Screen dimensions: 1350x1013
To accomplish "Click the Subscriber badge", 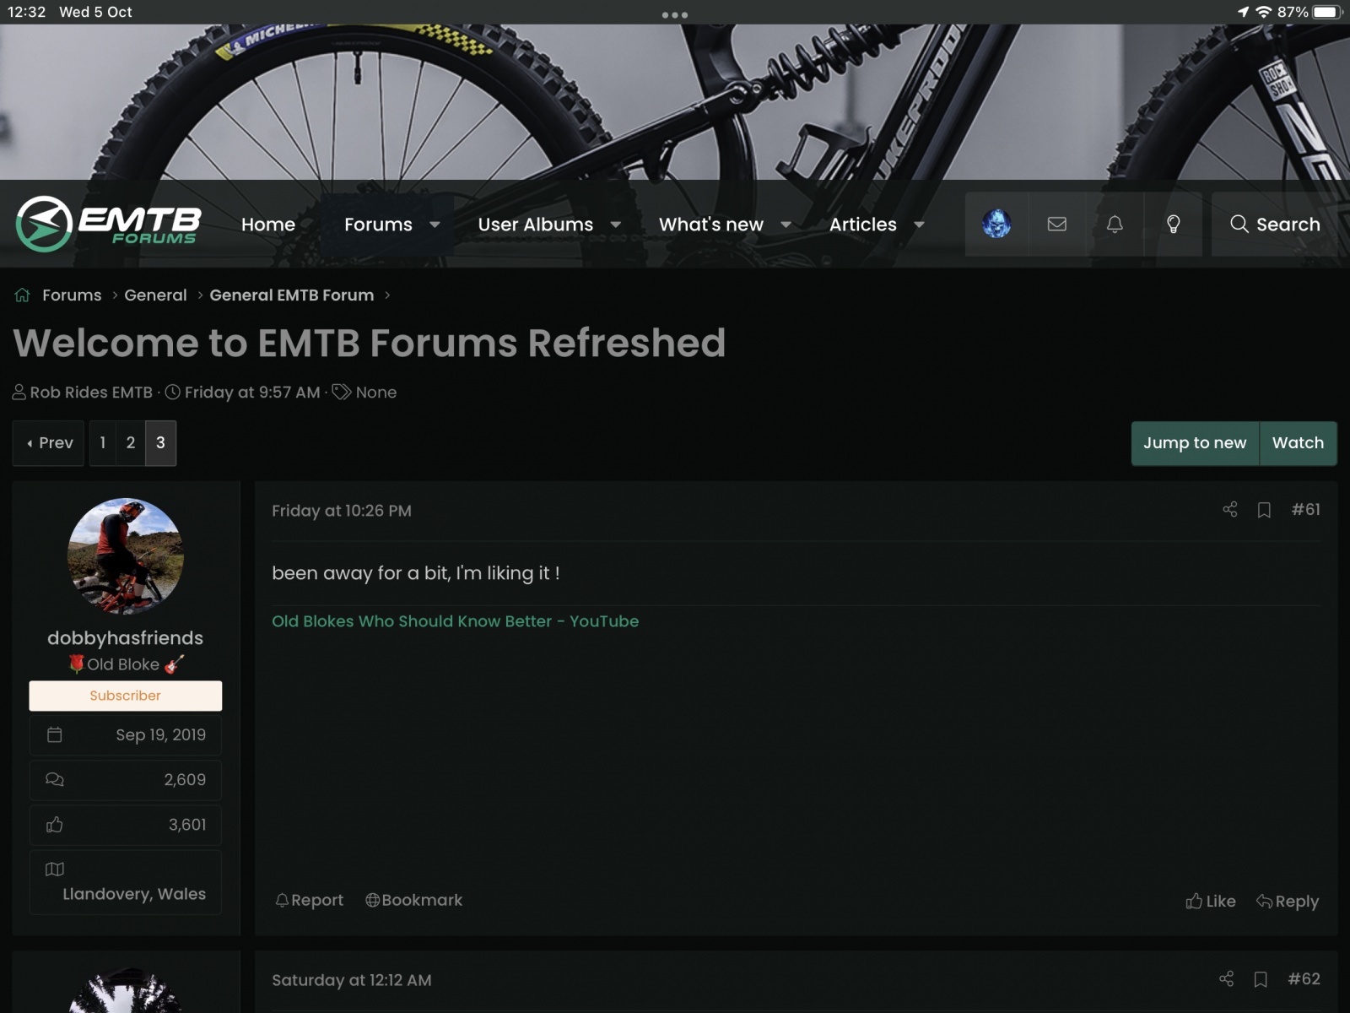I will click(x=125, y=695).
